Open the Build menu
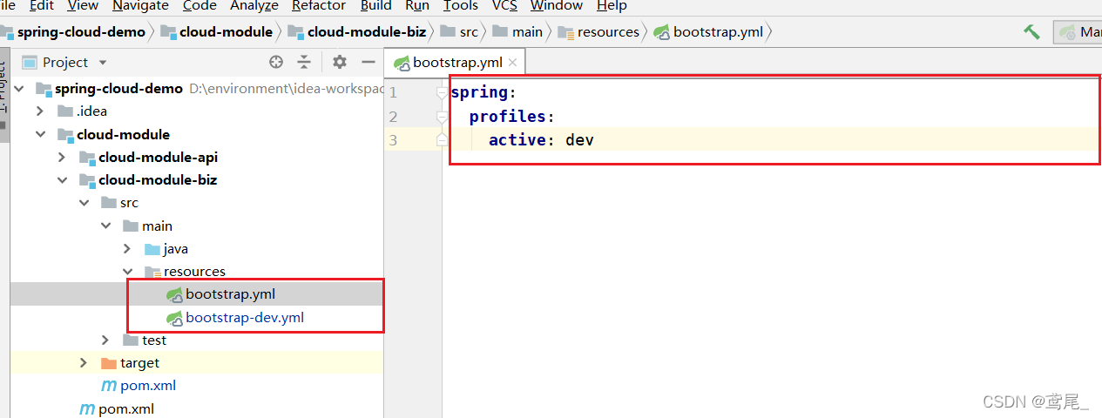The image size is (1102, 418). [375, 6]
